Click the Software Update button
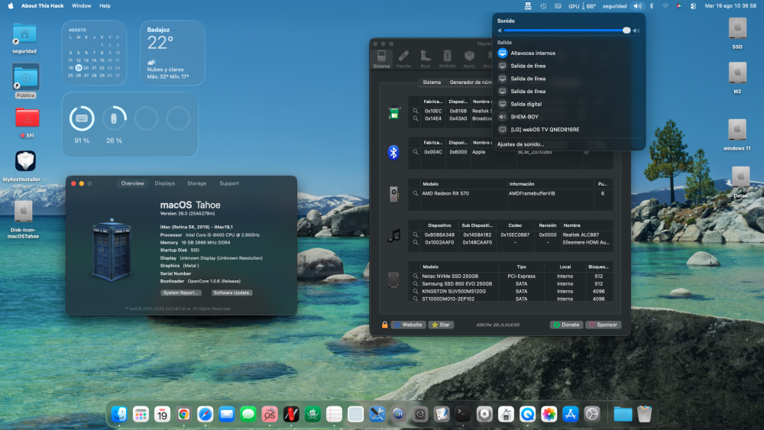 point(232,293)
